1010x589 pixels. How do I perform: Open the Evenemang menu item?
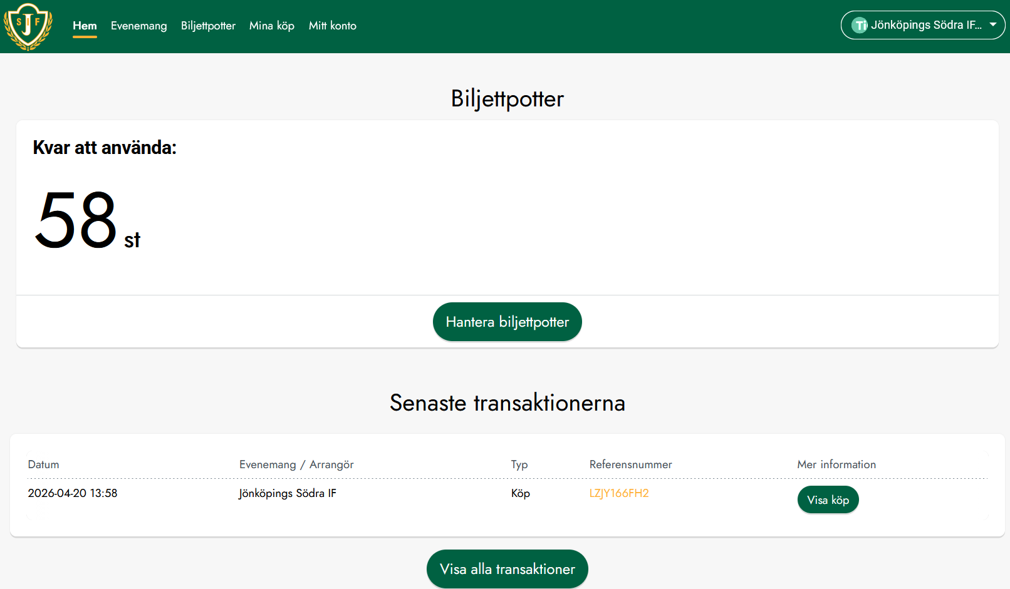(x=138, y=26)
